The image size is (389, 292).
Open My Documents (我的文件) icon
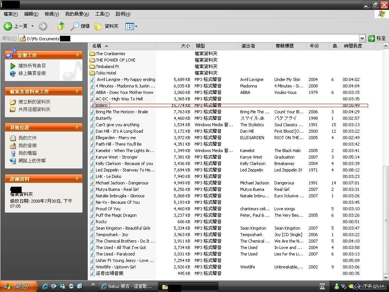[x=13, y=138]
